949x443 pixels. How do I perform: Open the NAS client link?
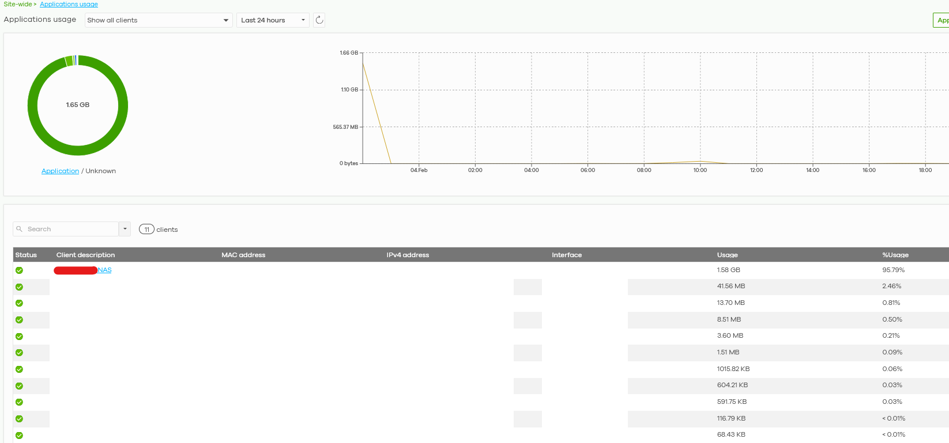(104, 270)
